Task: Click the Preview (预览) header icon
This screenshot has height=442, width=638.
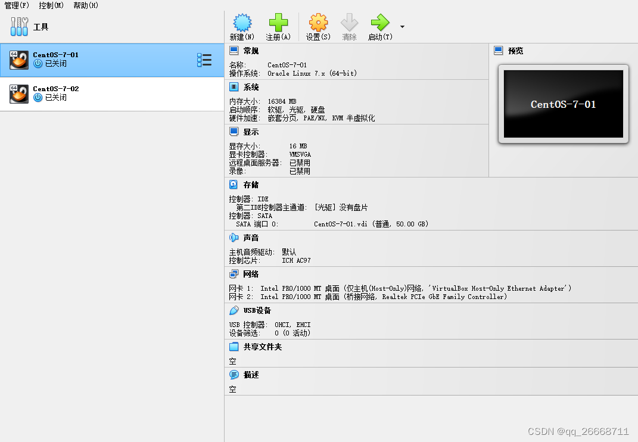Action: point(499,51)
